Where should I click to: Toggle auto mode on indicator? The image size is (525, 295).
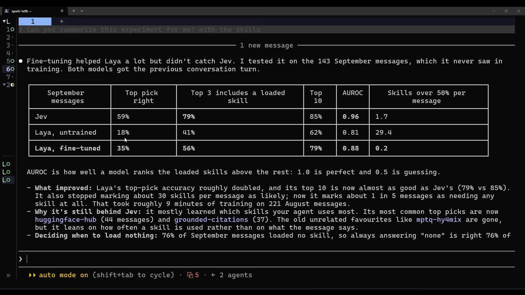point(59,275)
